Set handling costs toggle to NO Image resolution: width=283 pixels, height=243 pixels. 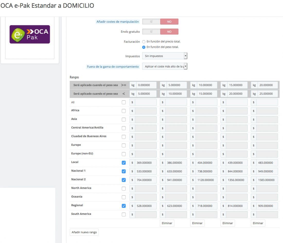pos(169,21)
